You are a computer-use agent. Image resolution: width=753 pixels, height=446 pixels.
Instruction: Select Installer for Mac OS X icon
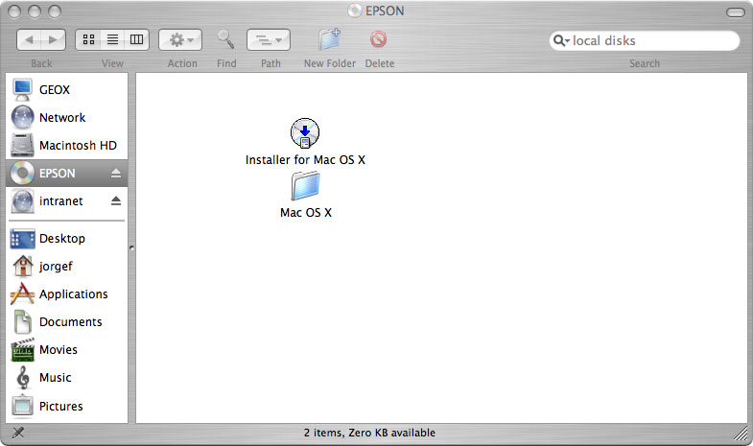tap(305, 133)
